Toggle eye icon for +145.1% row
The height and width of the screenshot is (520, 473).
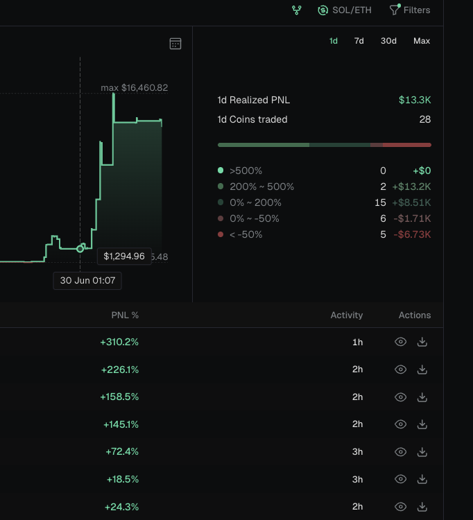pos(400,424)
